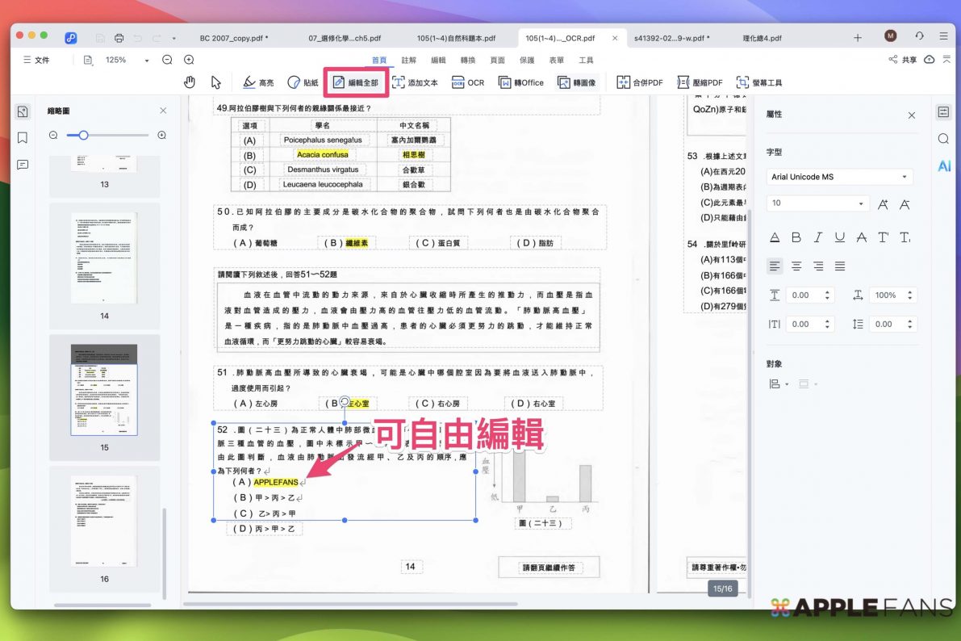Enable underline text formatting
Screen dimensions: 961x641
[840, 237]
